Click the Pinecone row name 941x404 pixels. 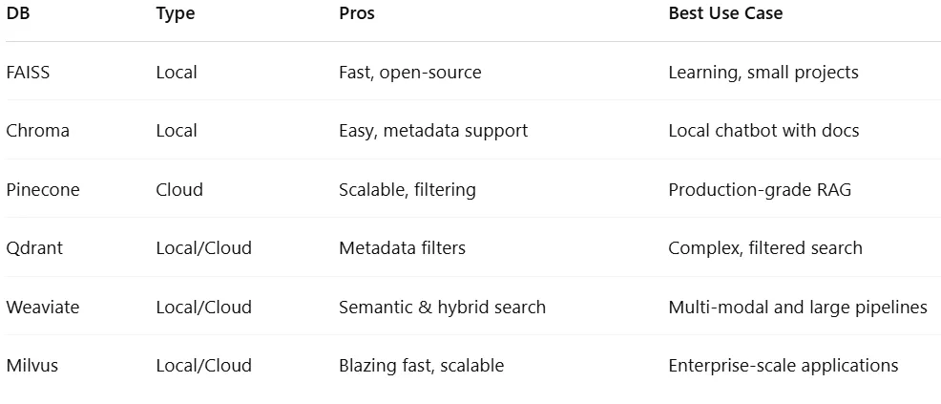point(43,190)
